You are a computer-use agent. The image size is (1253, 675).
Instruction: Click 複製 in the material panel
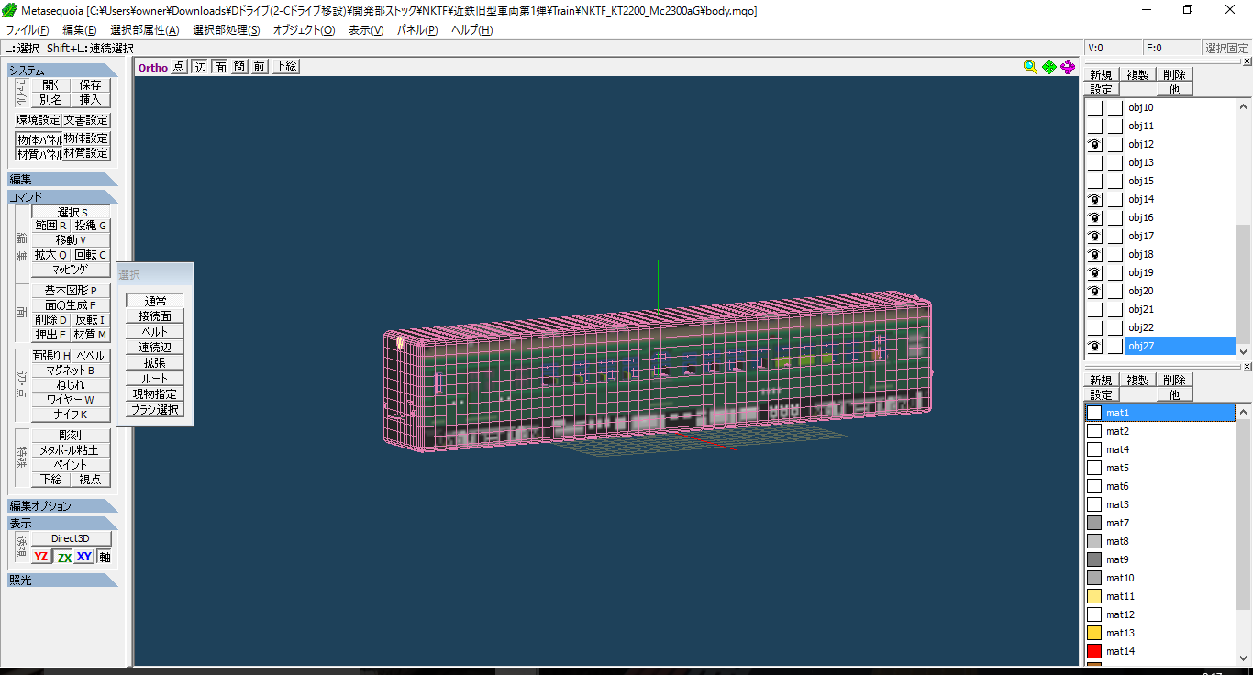tap(1137, 380)
